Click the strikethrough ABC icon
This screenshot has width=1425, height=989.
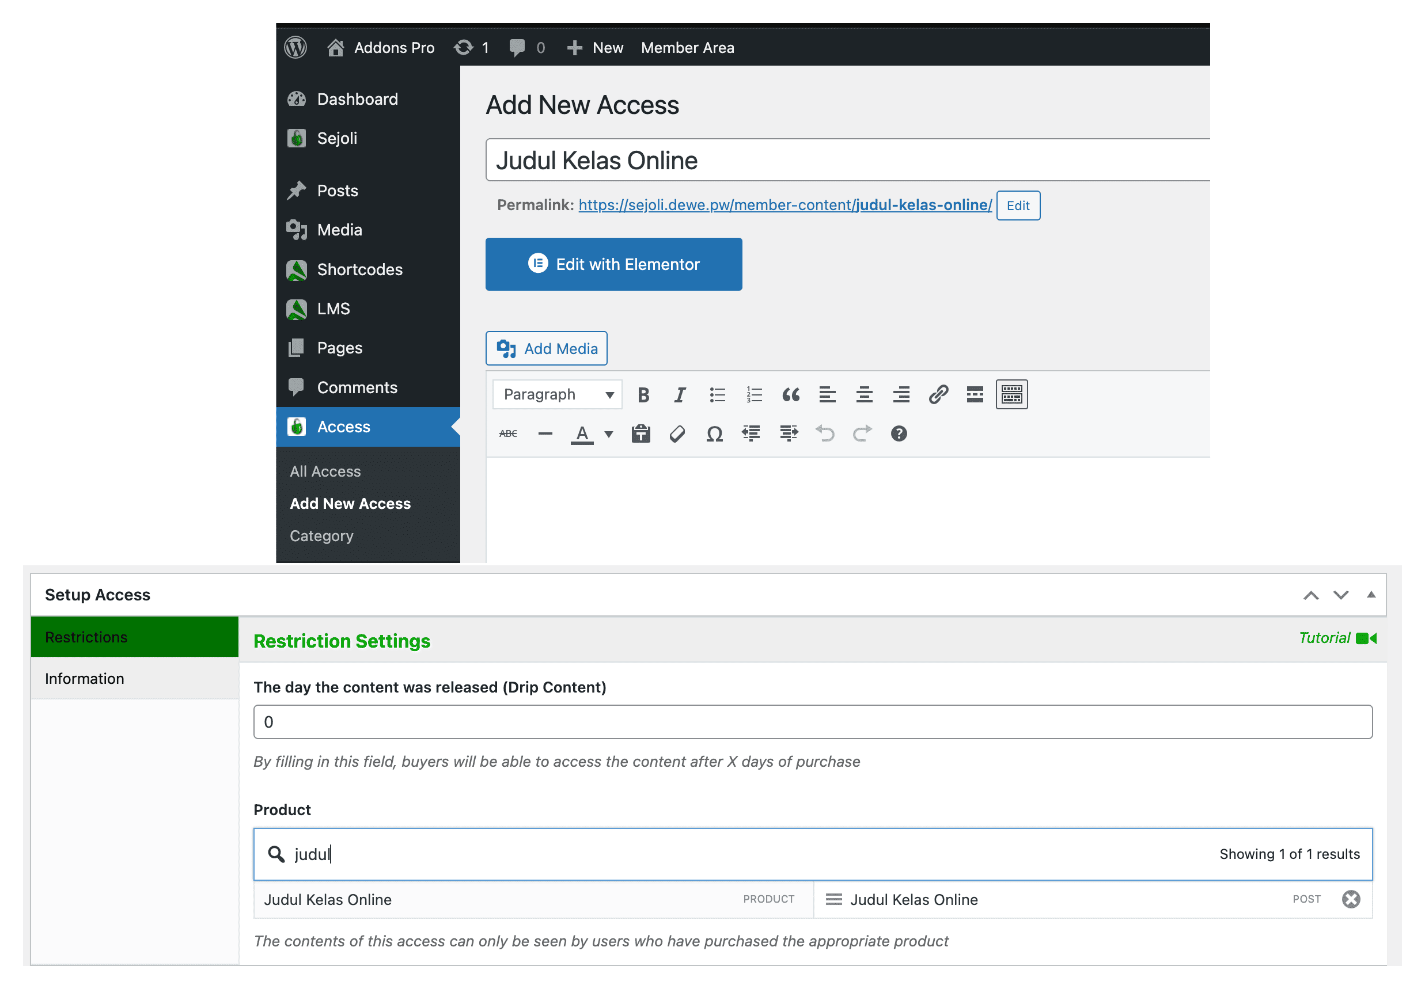(x=508, y=434)
